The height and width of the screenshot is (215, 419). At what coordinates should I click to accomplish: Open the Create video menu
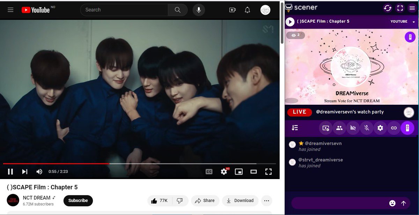pyautogui.click(x=233, y=10)
